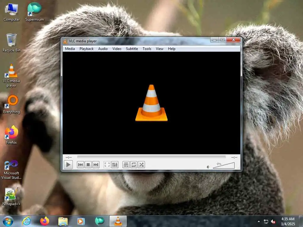Skip to next media track

[x=96, y=165]
